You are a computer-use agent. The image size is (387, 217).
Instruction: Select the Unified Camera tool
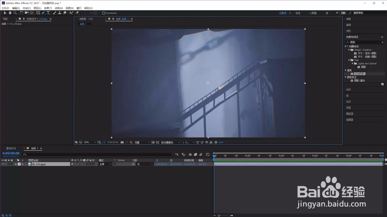(x=26, y=13)
